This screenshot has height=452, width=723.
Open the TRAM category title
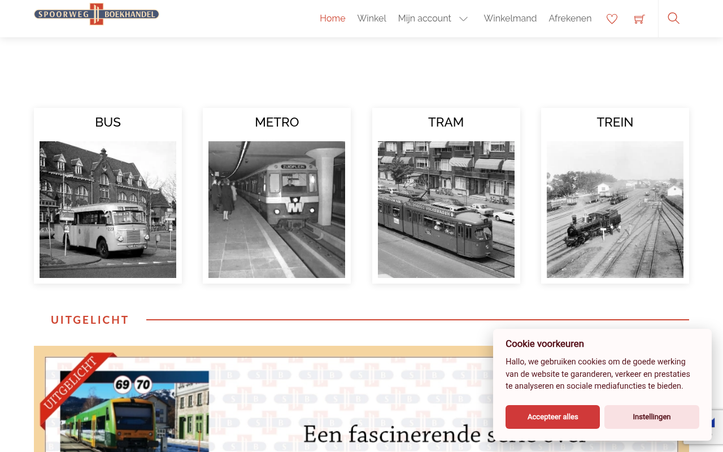(x=446, y=122)
